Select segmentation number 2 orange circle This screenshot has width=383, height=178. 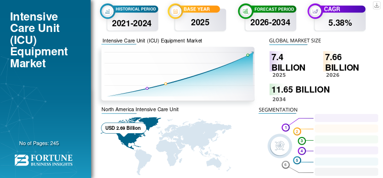click(297, 132)
